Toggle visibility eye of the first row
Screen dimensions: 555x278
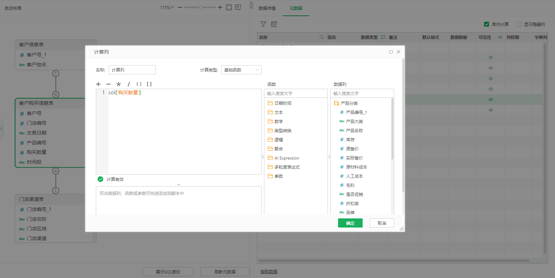pos(491,57)
